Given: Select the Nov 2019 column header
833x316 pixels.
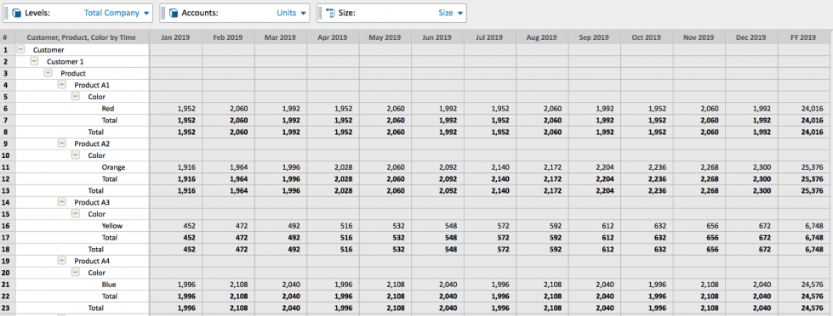Looking at the screenshot, I should (x=699, y=37).
